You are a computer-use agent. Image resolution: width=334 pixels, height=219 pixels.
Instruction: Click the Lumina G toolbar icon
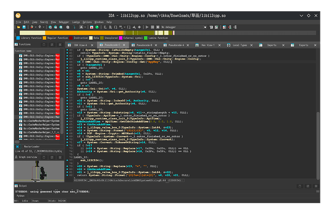(x=216, y=27)
